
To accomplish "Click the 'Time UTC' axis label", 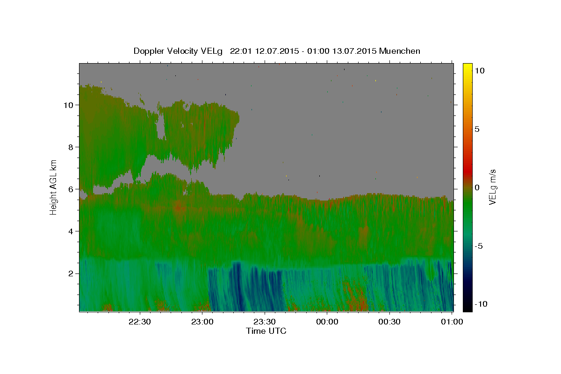I will (x=266, y=331).
